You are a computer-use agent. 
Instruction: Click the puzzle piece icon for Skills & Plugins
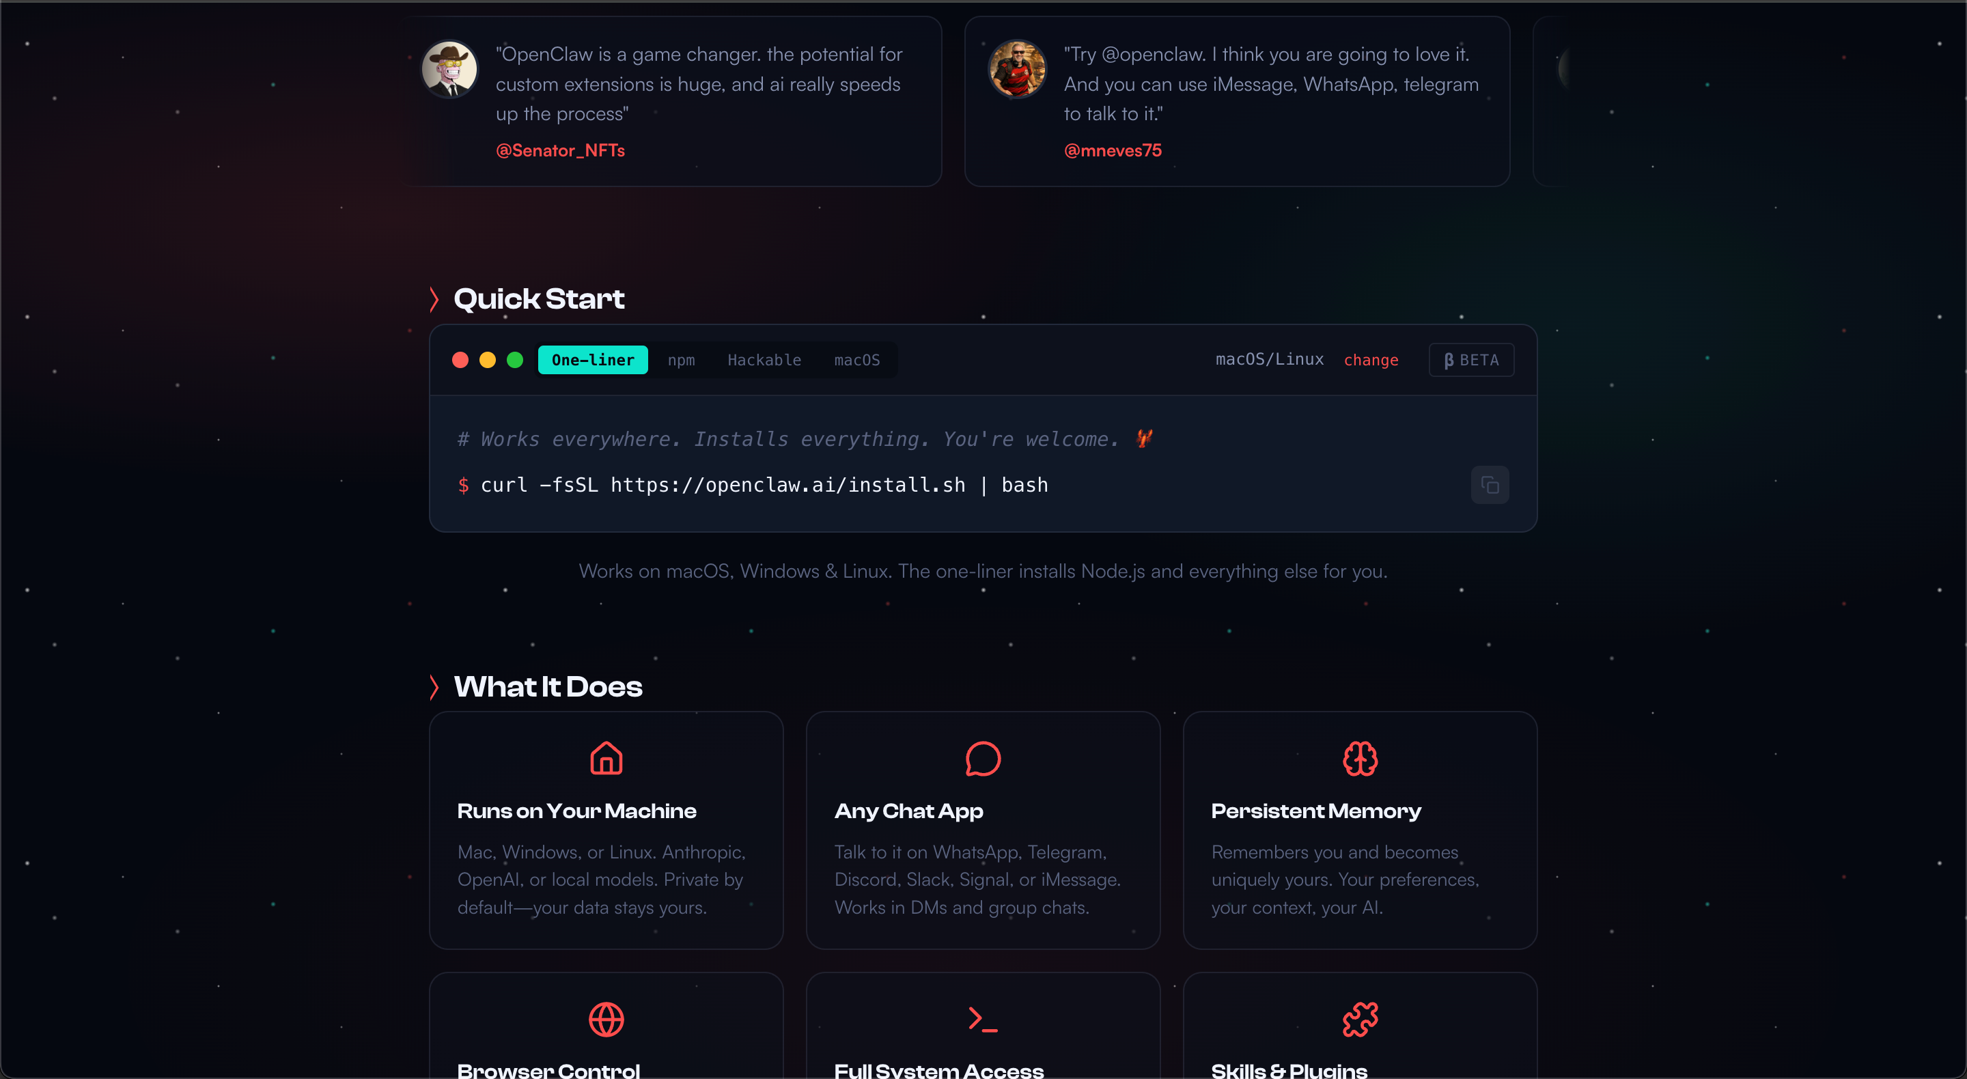click(x=1360, y=1020)
